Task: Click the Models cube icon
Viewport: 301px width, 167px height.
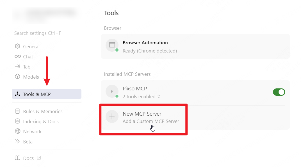Action: pyautogui.click(x=17, y=77)
